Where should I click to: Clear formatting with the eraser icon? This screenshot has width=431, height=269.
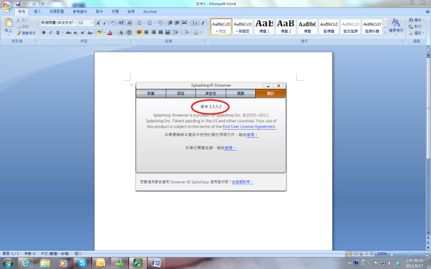point(112,23)
